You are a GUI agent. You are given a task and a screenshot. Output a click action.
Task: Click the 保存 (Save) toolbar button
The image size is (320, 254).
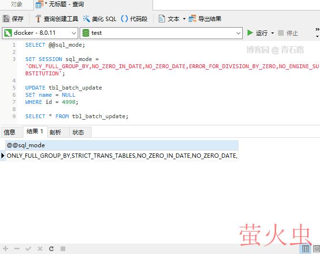pyautogui.click(x=13, y=19)
